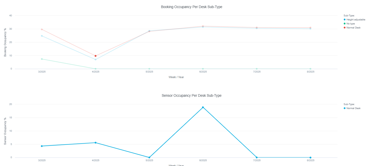Screen dimensions: 369x166
Task: Hide Normal Desk series in Sensor Occupancy legend
Action: click(x=353, y=108)
